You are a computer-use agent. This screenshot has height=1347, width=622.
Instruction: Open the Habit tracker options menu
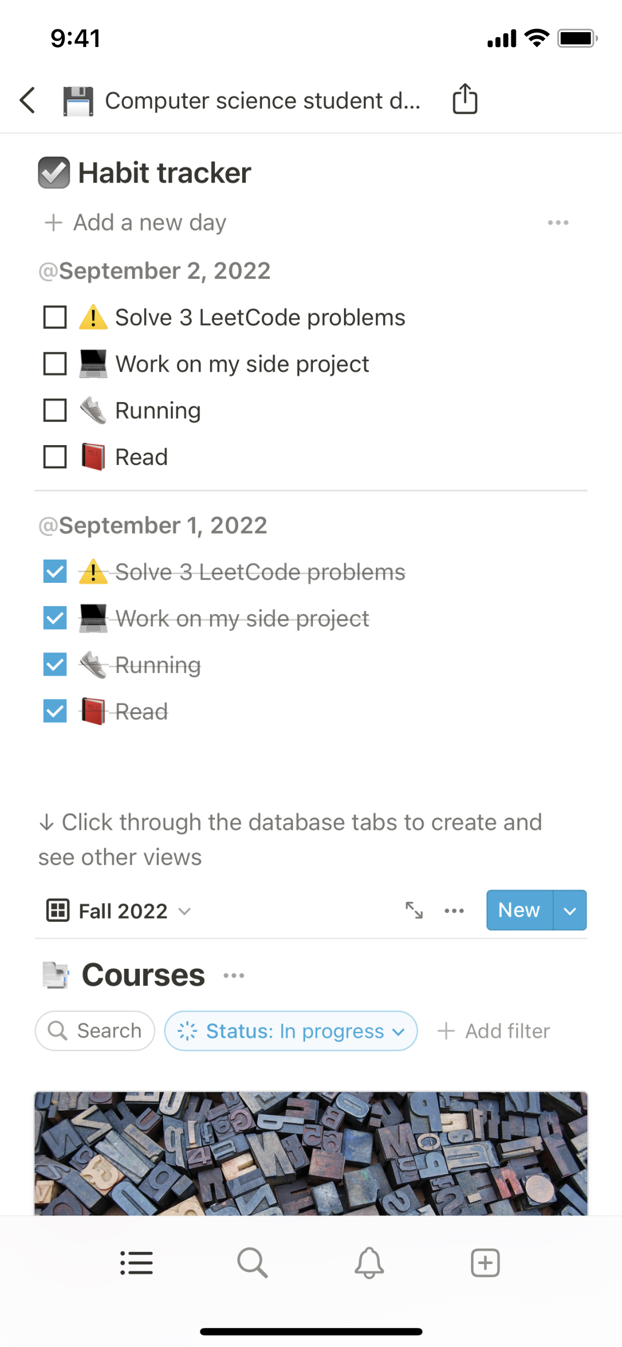558,222
